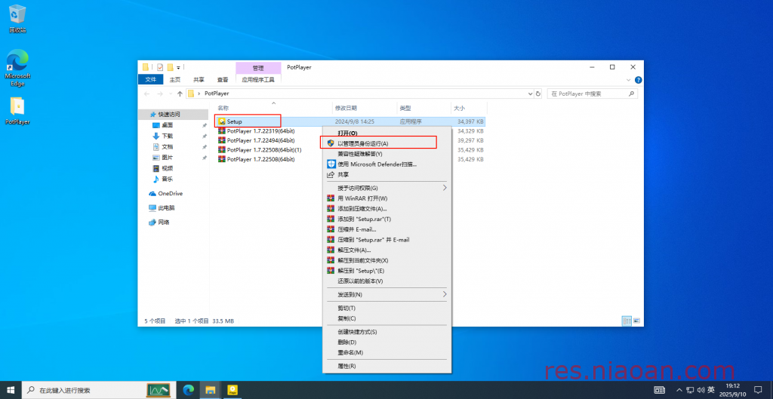The width and height of the screenshot is (773, 399).
Task: Expand 授予访问权限(G) submenu
Action: 387,188
